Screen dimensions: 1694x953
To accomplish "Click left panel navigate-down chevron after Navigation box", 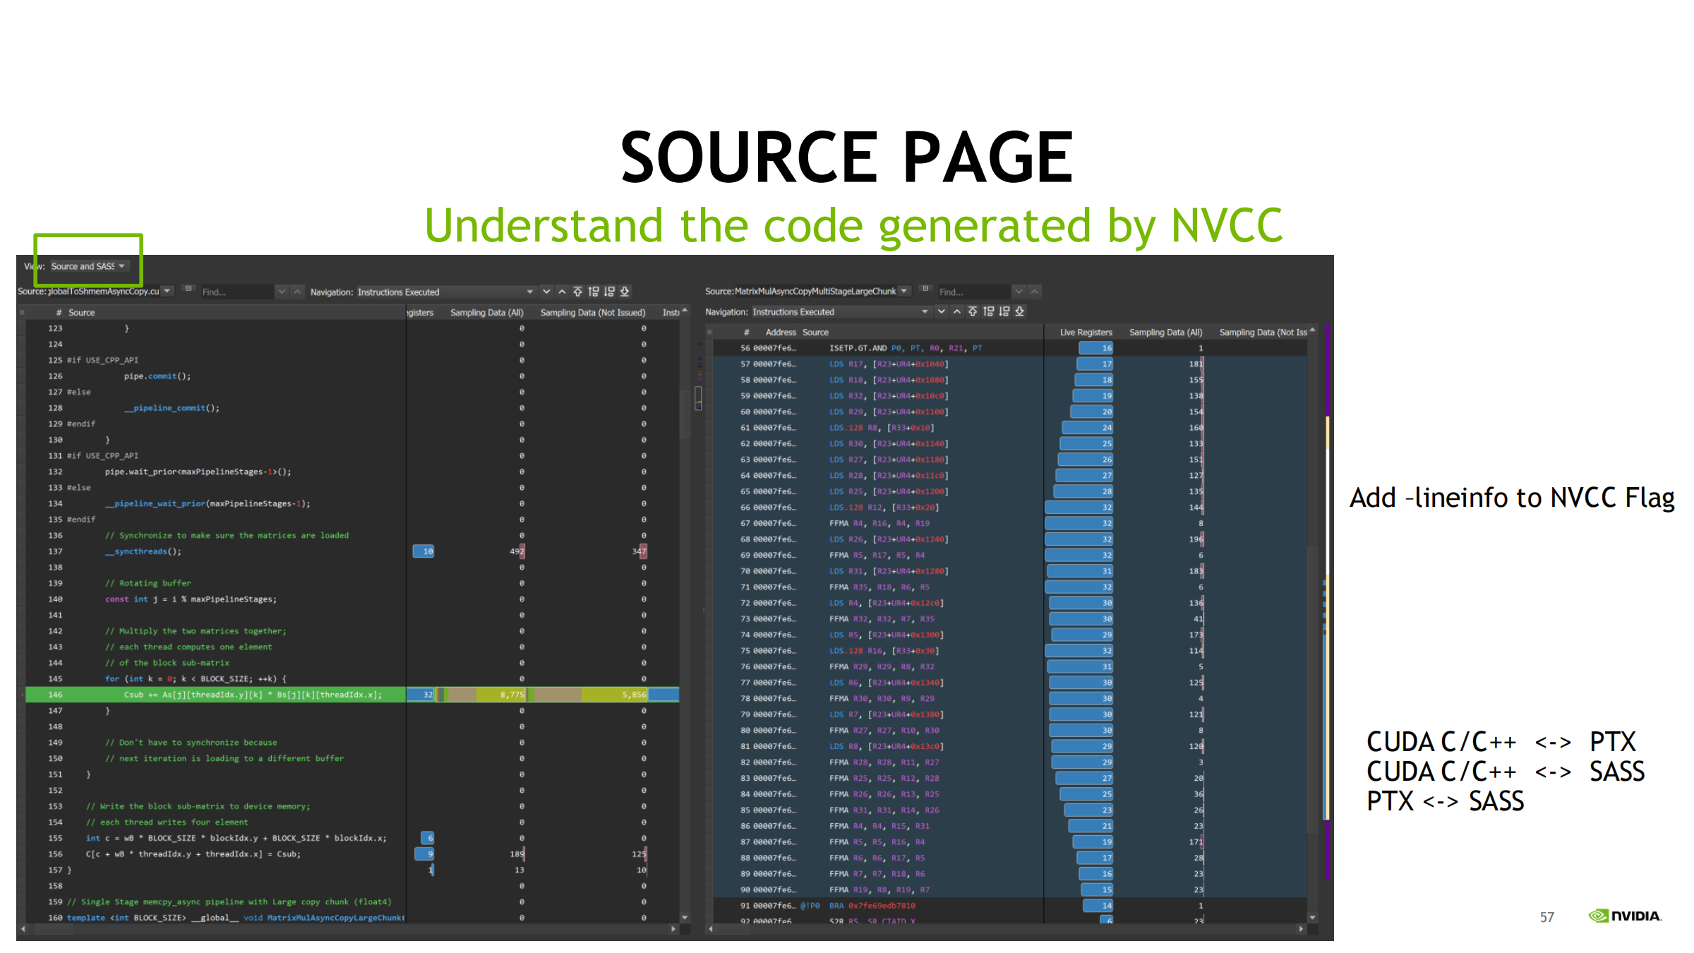I will (546, 292).
